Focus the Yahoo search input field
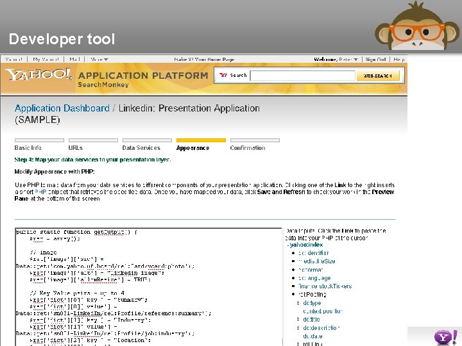 [x=303, y=76]
